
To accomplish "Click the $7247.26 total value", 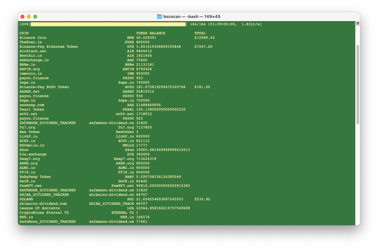I will 203,46.
